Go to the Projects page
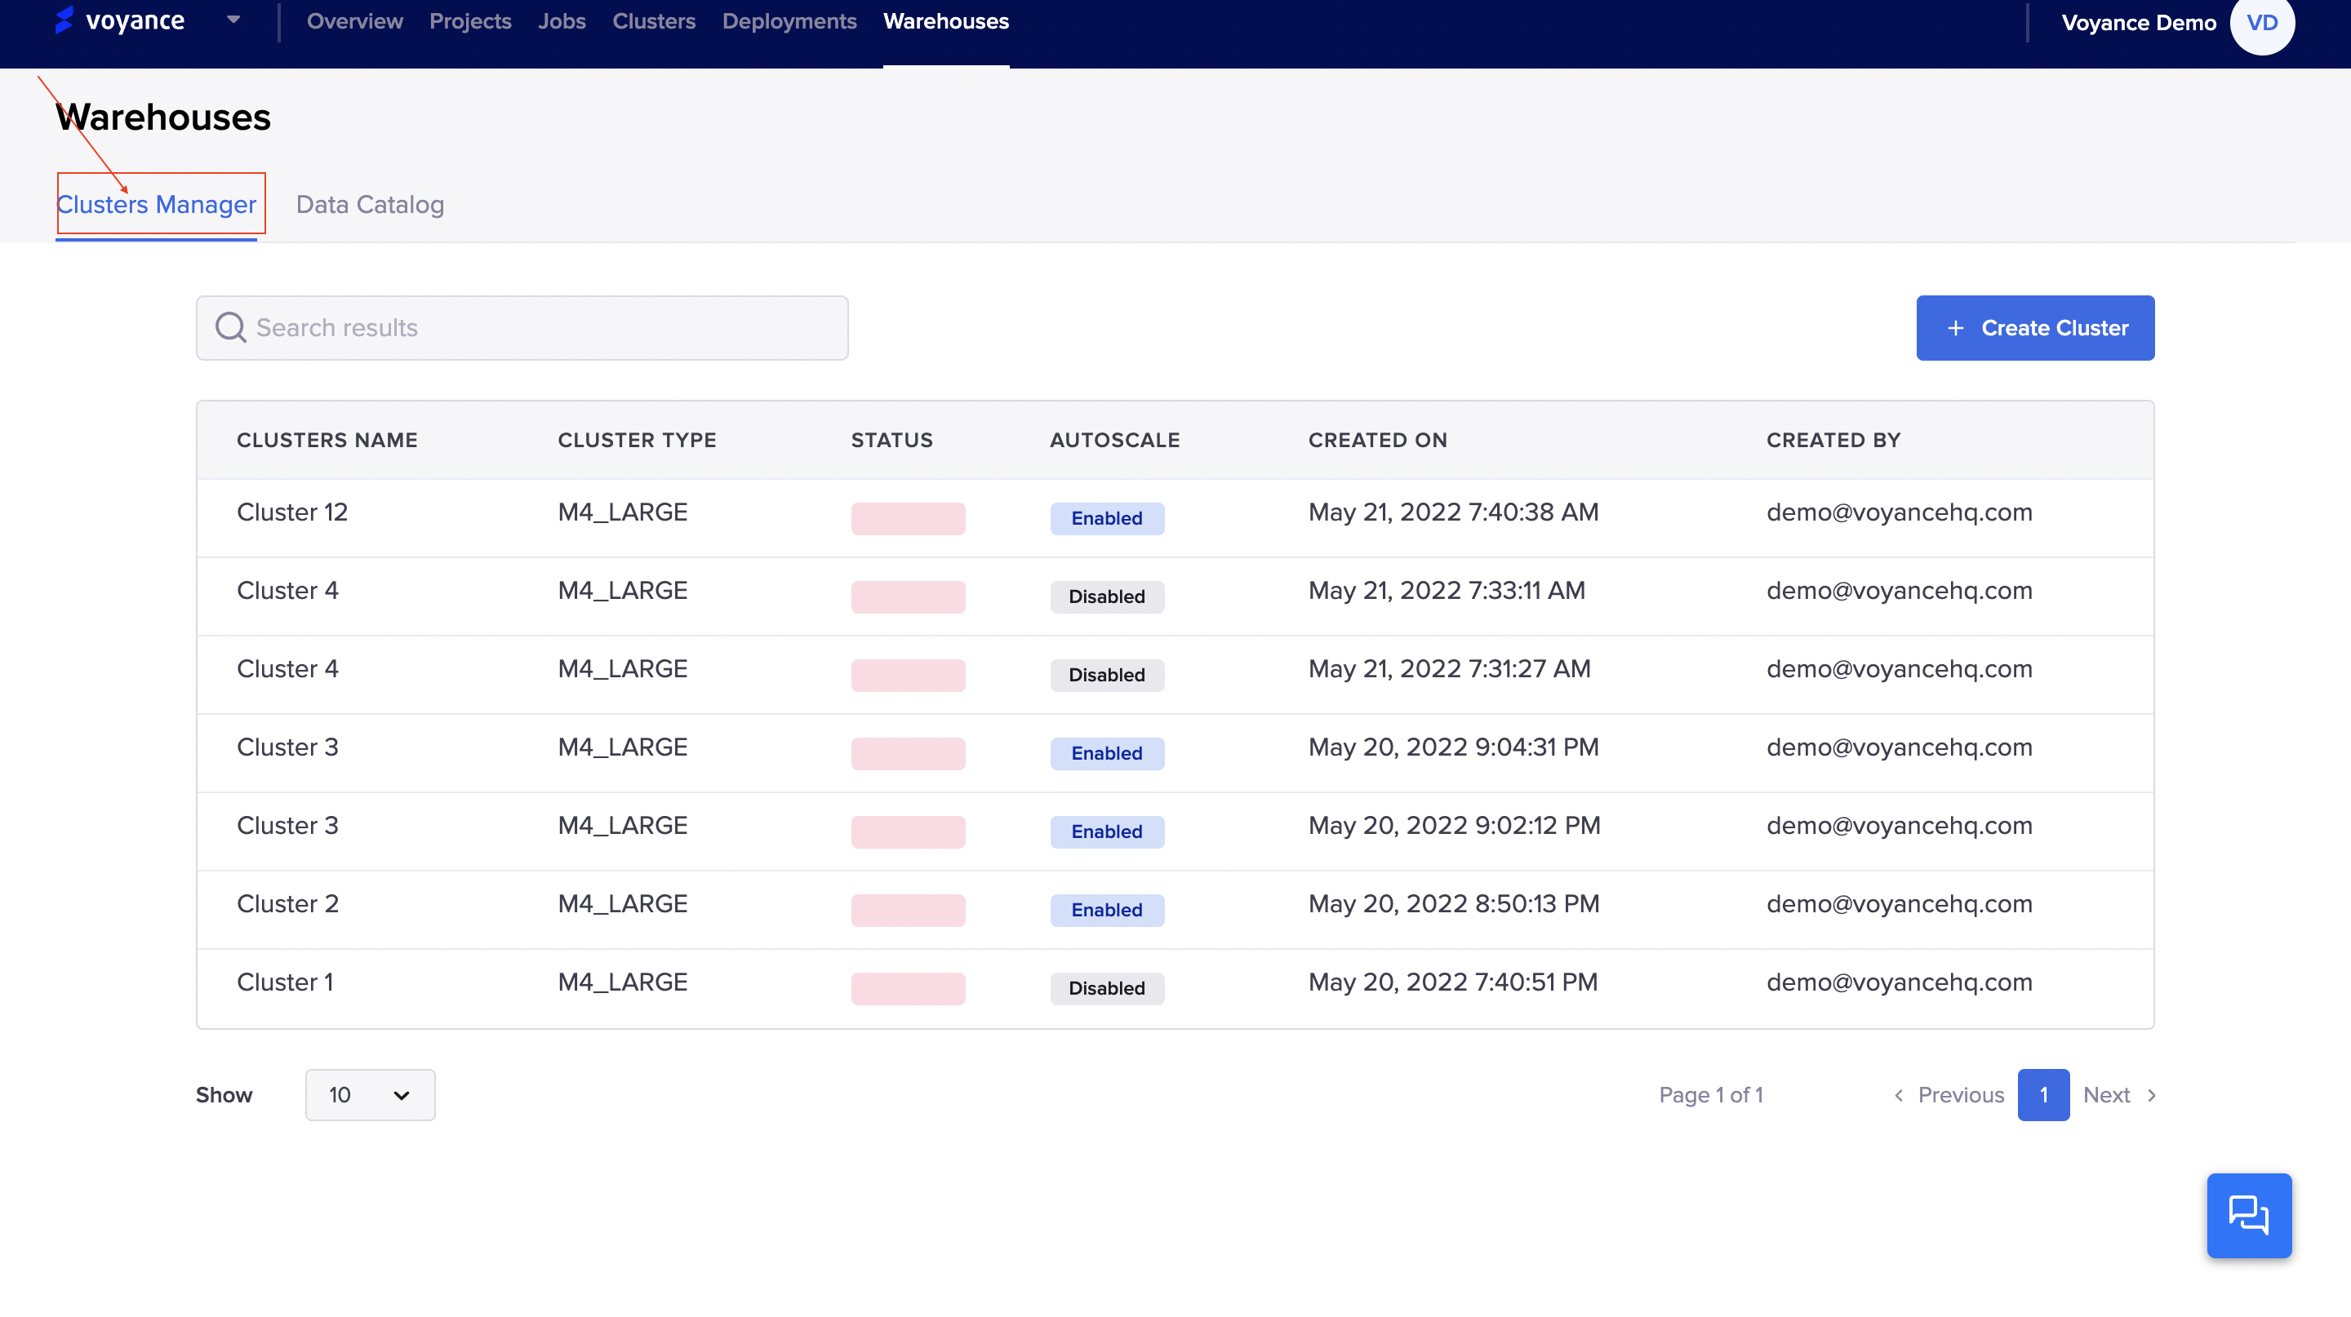 coord(470,21)
